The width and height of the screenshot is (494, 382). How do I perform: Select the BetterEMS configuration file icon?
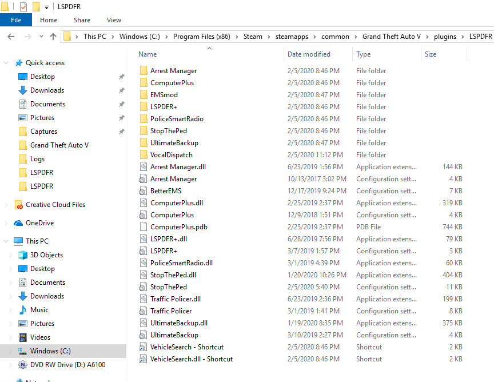pos(143,190)
